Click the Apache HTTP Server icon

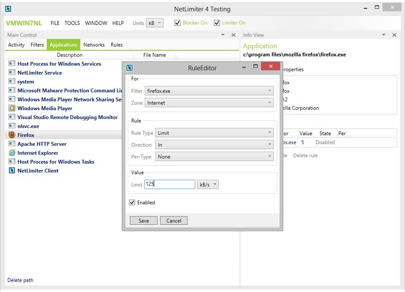pyautogui.click(x=12, y=144)
